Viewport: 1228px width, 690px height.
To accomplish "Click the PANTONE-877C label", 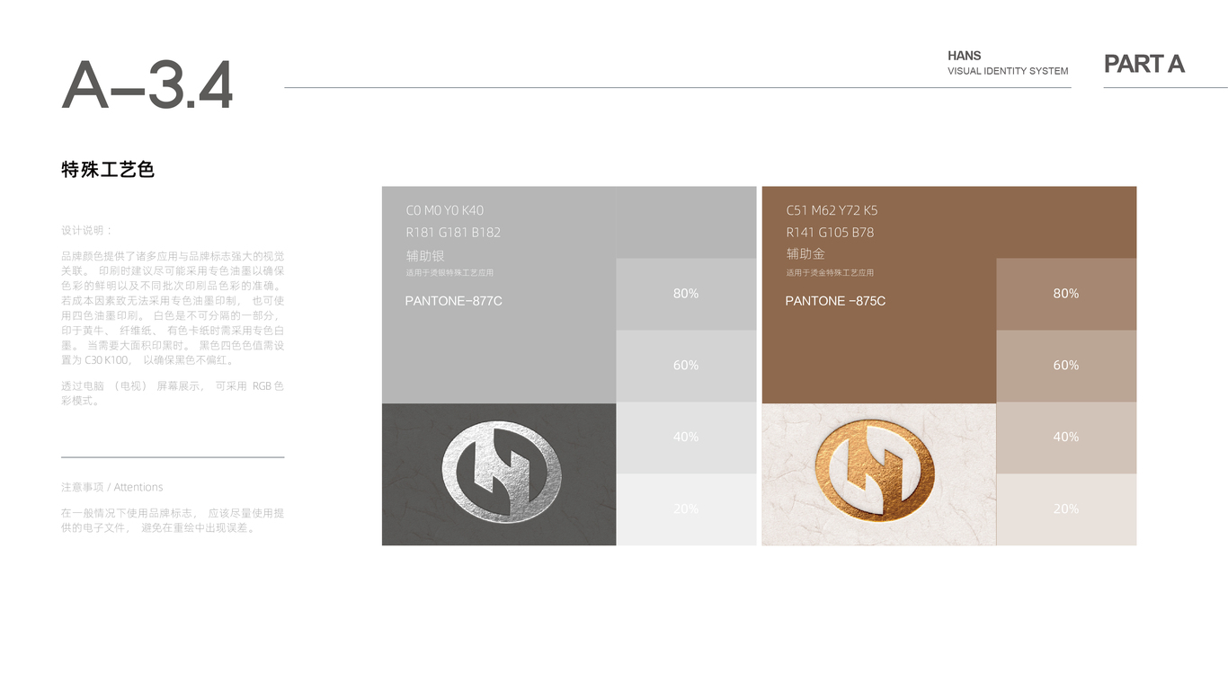I will pos(454,301).
